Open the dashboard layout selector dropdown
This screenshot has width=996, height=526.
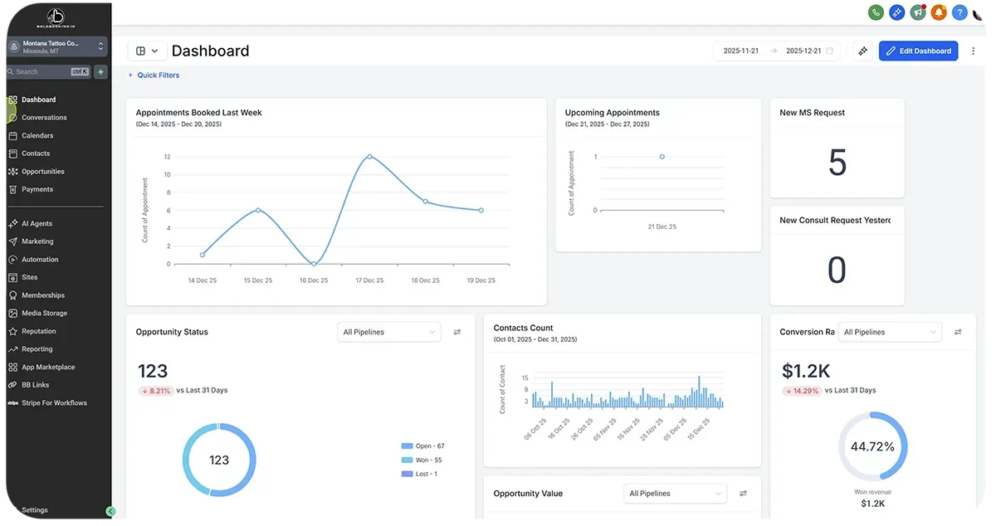coord(147,51)
